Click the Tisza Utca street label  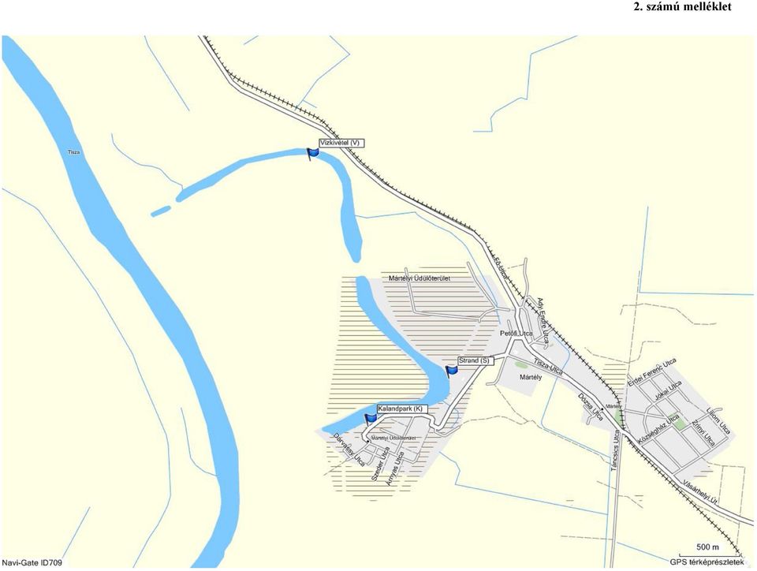(x=548, y=367)
